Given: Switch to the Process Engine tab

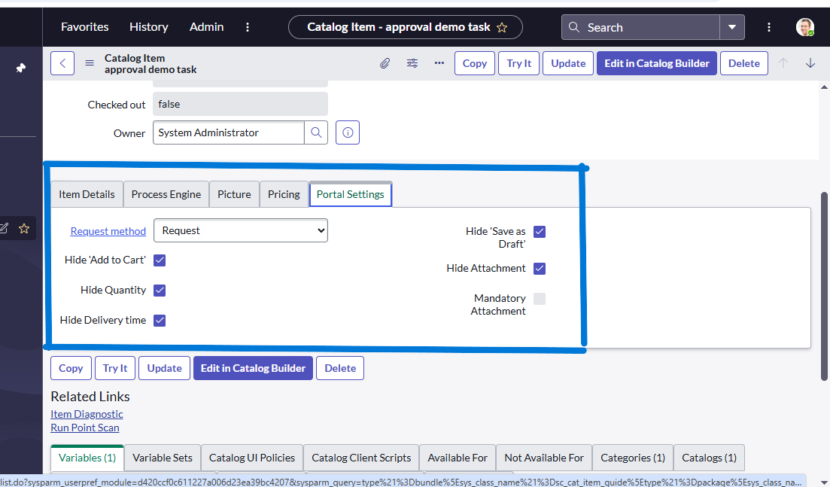Looking at the screenshot, I should pos(166,194).
